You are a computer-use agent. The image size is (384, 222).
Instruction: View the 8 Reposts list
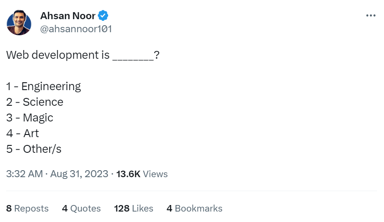pyautogui.click(x=27, y=209)
